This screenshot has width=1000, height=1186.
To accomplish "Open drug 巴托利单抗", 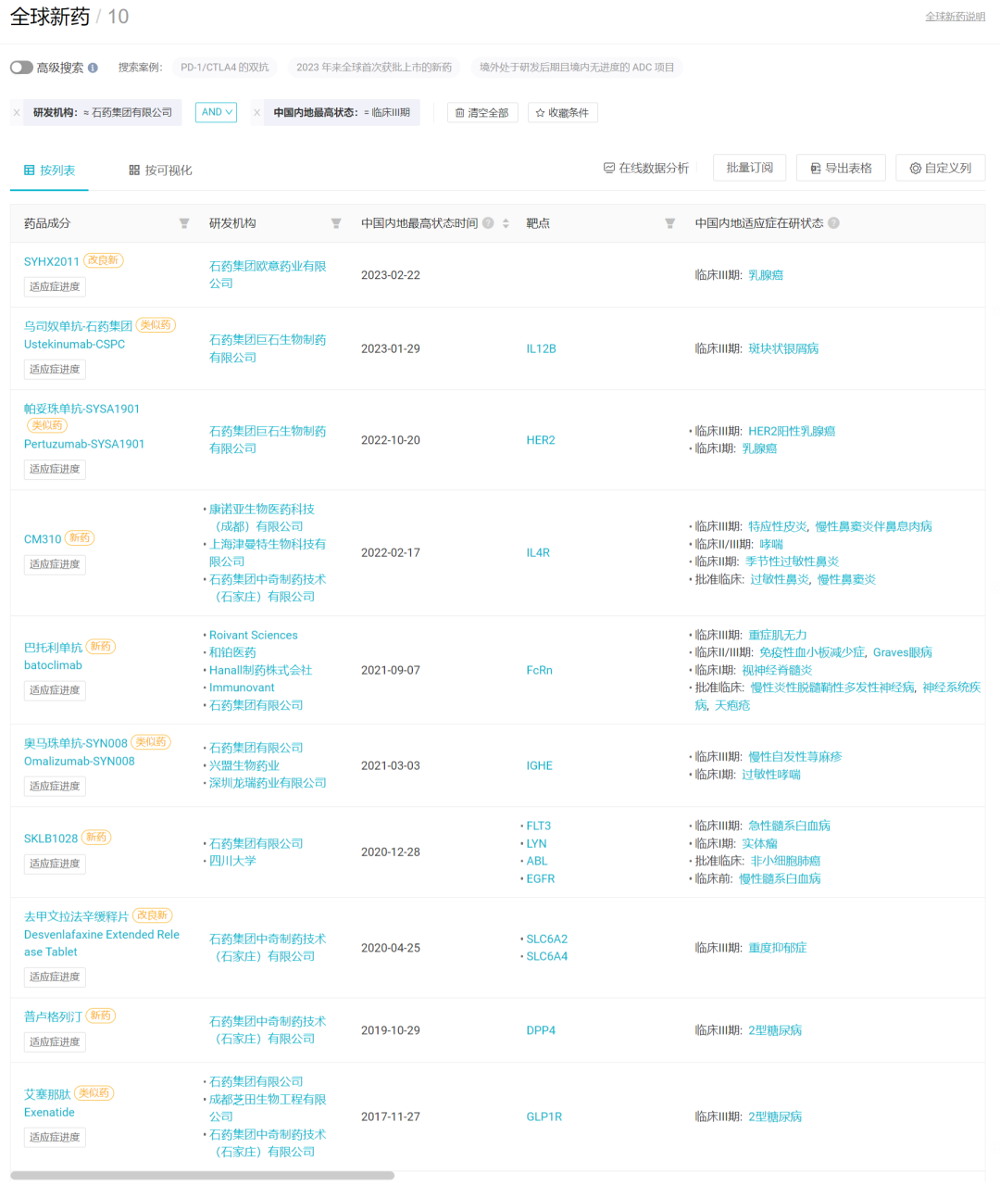I will (53, 648).
